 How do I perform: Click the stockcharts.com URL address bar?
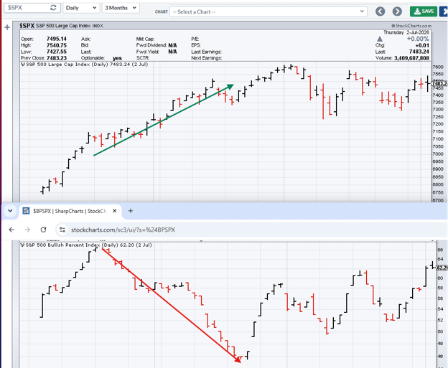click(x=251, y=230)
